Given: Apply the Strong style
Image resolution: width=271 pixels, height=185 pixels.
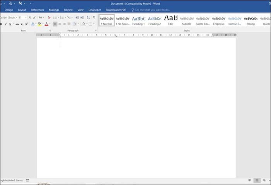Looking at the screenshot, I should click(x=250, y=20).
